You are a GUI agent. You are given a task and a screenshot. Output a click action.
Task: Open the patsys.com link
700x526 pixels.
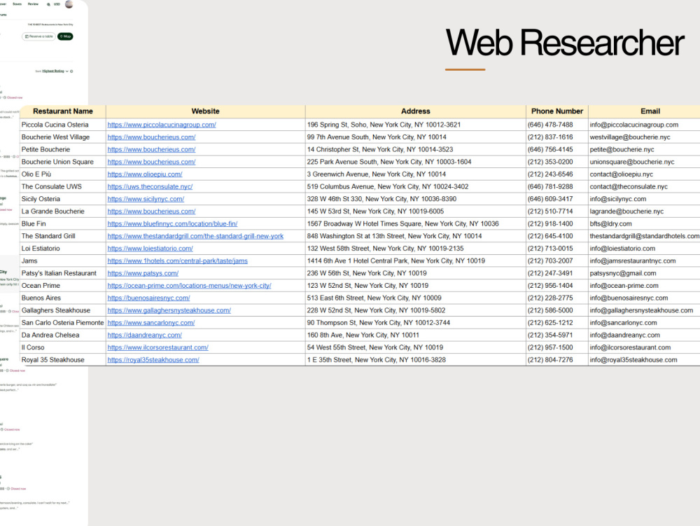tap(143, 273)
